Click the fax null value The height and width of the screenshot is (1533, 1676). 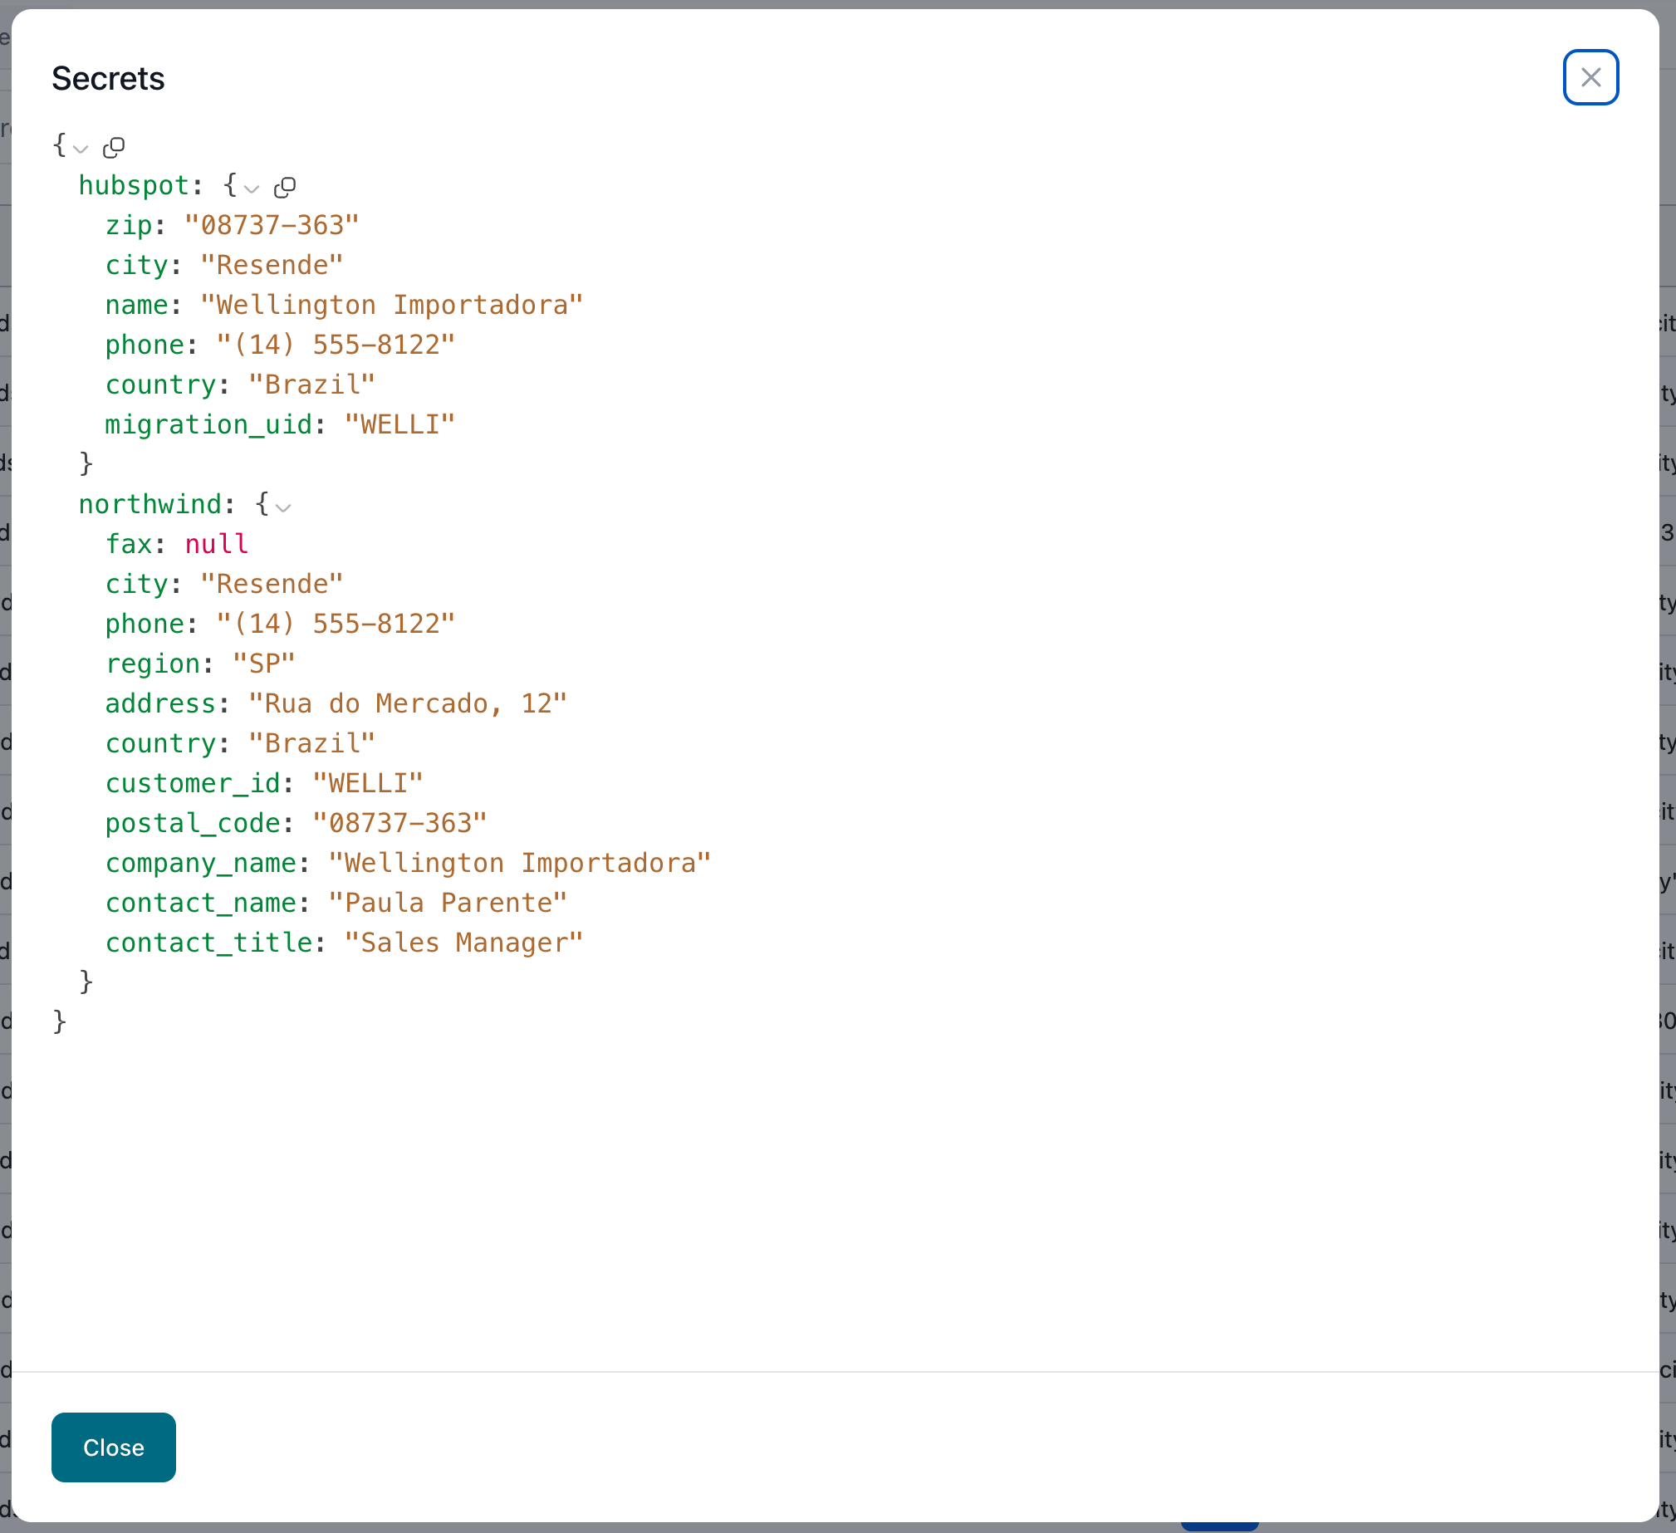tap(216, 544)
